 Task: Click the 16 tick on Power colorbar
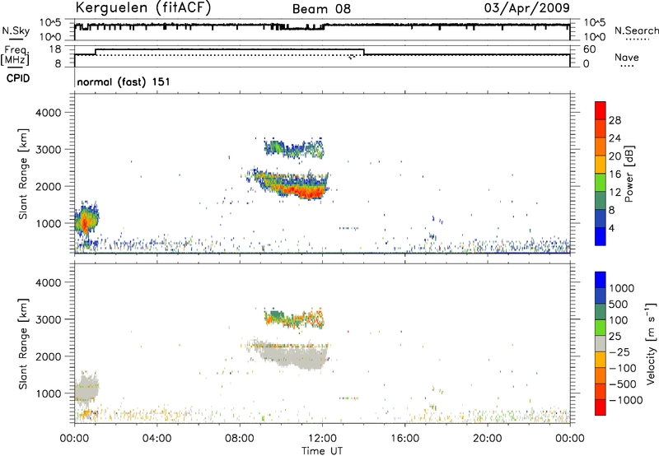(615, 174)
